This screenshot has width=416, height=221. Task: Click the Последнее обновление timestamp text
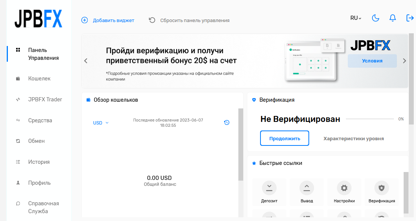[x=168, y=123]
